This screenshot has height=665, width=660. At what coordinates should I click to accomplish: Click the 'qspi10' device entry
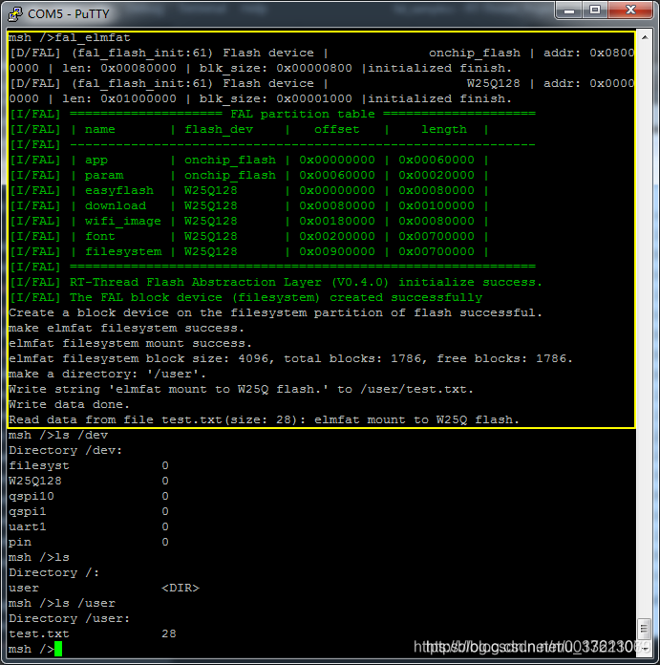click(x=32, y=496)
